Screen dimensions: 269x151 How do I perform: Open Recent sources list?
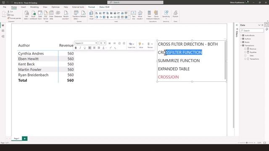(x=66, y=15)
